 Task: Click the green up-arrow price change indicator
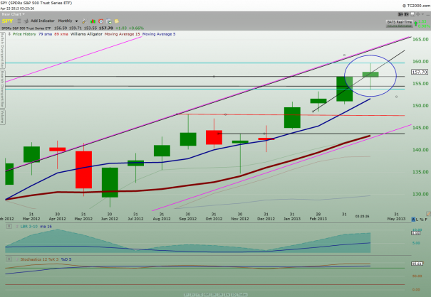point(415,23)
